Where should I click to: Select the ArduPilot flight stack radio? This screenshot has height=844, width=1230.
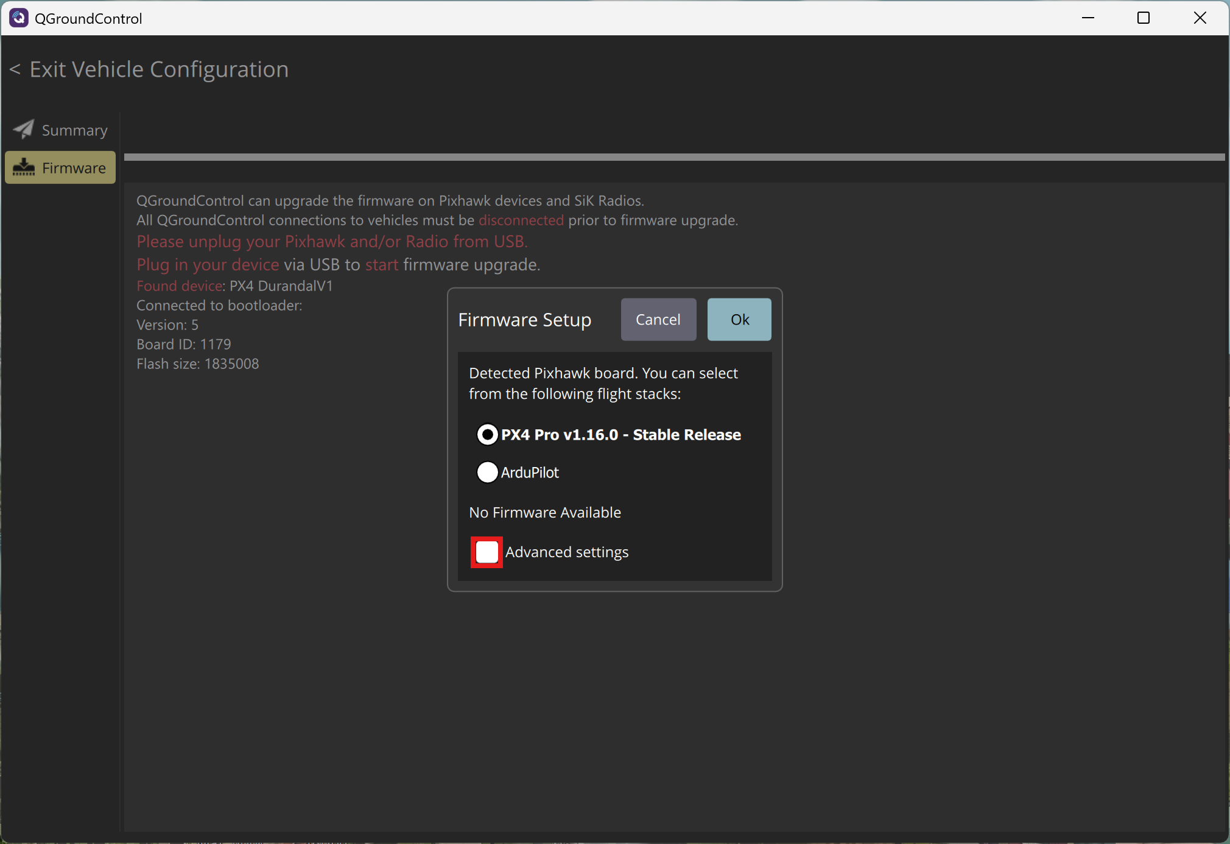click(487, 472)
